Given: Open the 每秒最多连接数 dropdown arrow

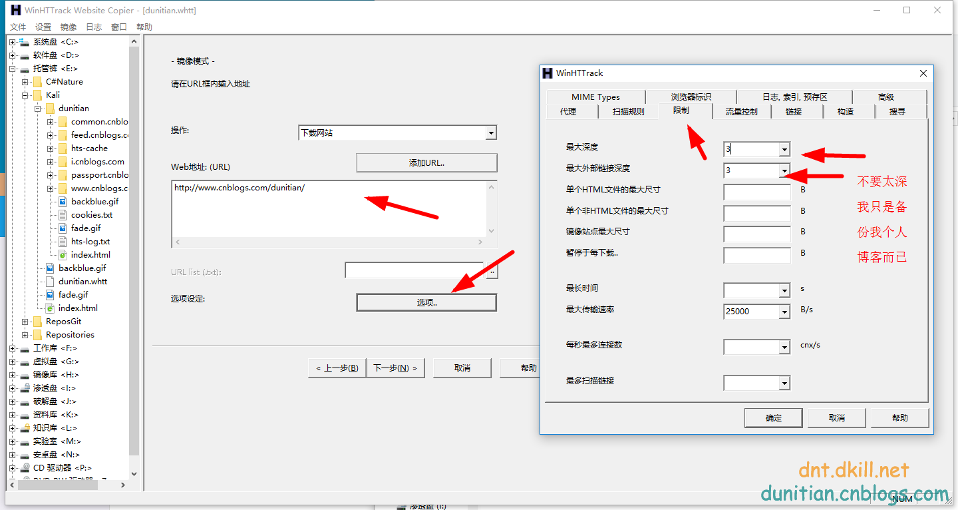Looking at the screenshot, I should point(784,348).
